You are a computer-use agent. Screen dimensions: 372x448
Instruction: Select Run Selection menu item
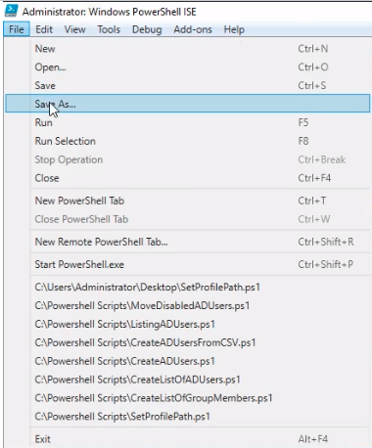coord(188,141)
